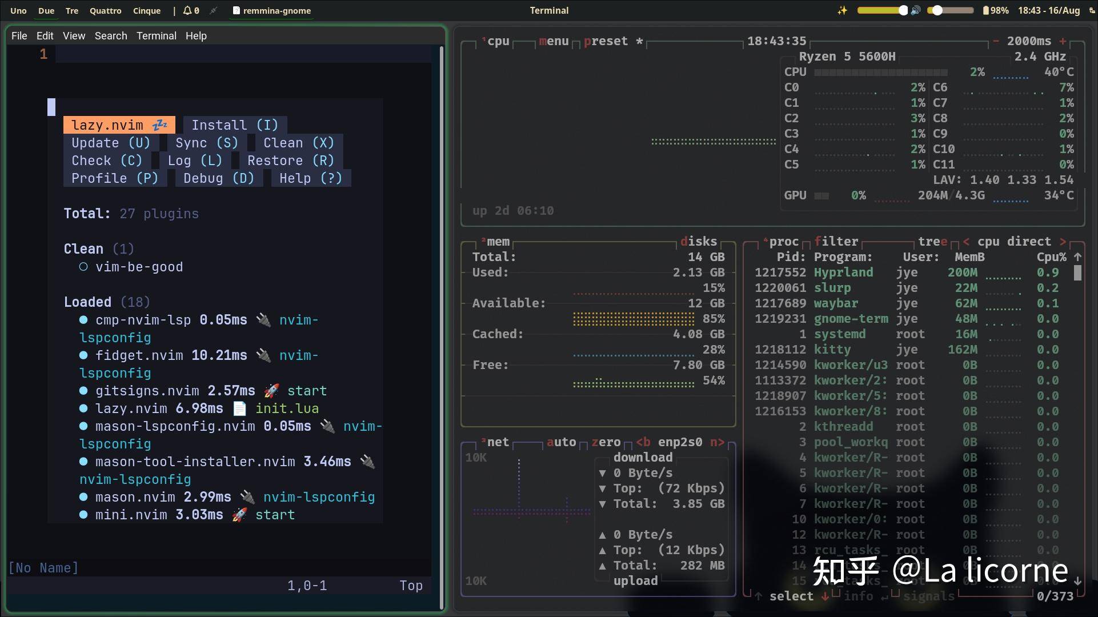Click the down arrow at proc list scrollbar bottom

click(x=1077, y=580)
